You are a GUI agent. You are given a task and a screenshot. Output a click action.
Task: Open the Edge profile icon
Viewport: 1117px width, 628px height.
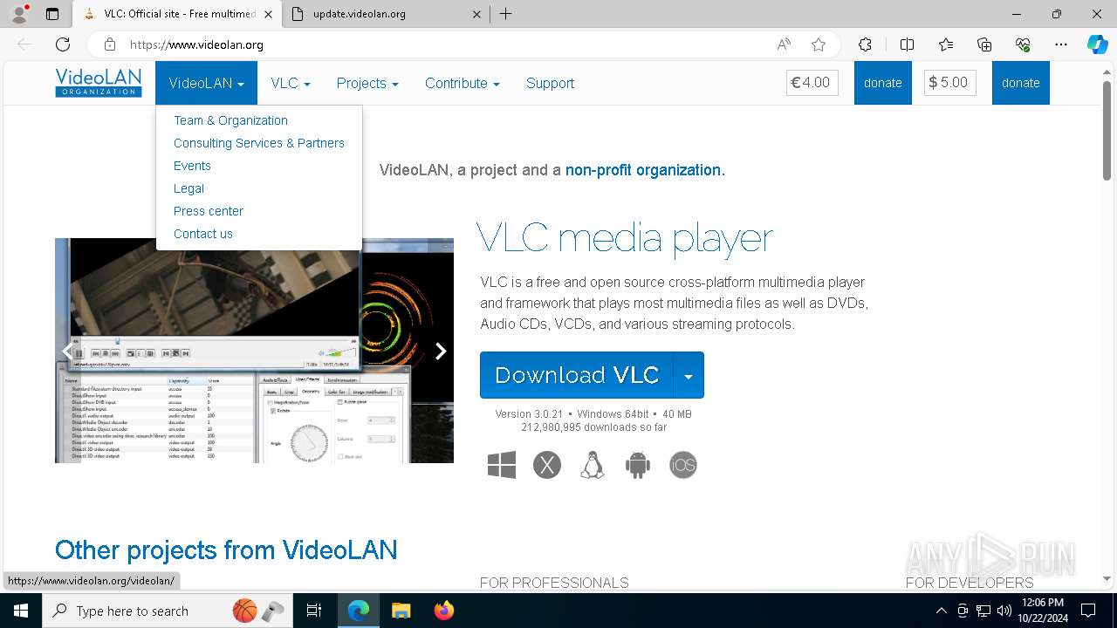pyautogui.click(x=19, y=14)
